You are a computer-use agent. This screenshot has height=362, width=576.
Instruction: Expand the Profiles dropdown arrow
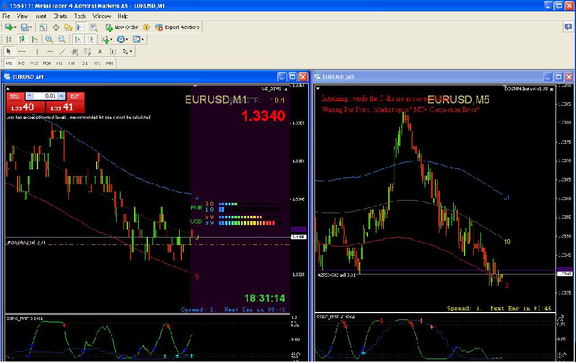point(31,27)
